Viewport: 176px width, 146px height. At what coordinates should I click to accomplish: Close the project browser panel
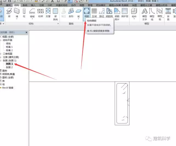(x=26, y=32)
